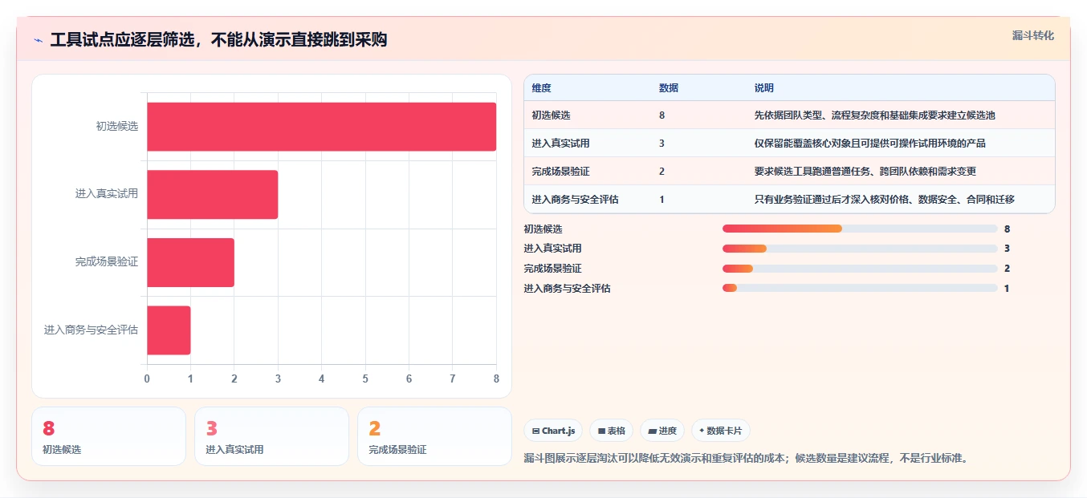Screen dimensions: 1087x498
Task: Select the 数据卡片 chip
Action: [x=720, y=431]
